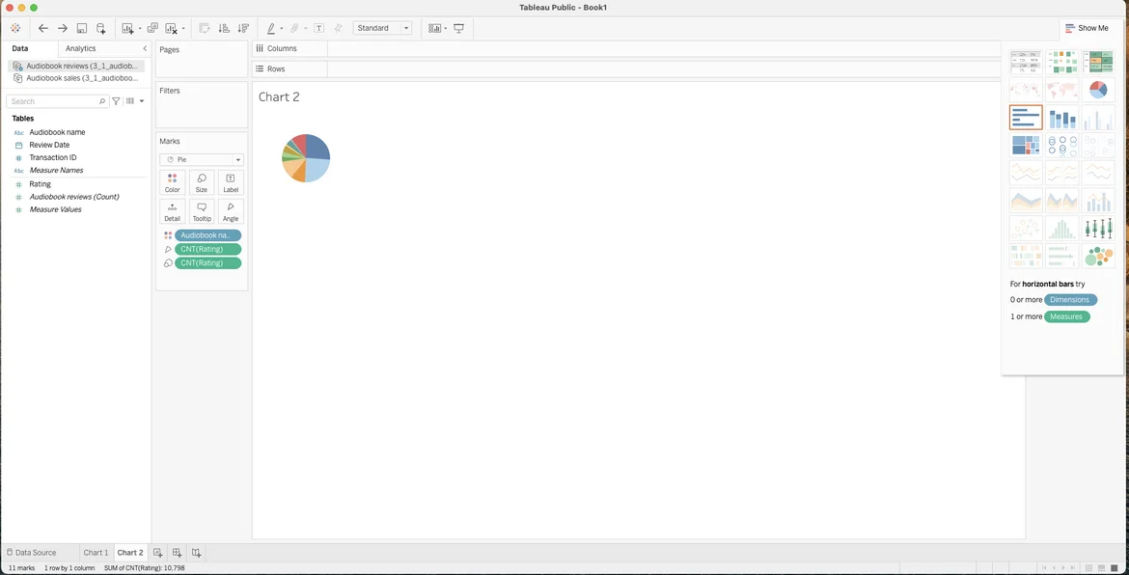Open the Pie mark type dropdown
Viewport: 1129px width, 575px height.
point(202,160)
